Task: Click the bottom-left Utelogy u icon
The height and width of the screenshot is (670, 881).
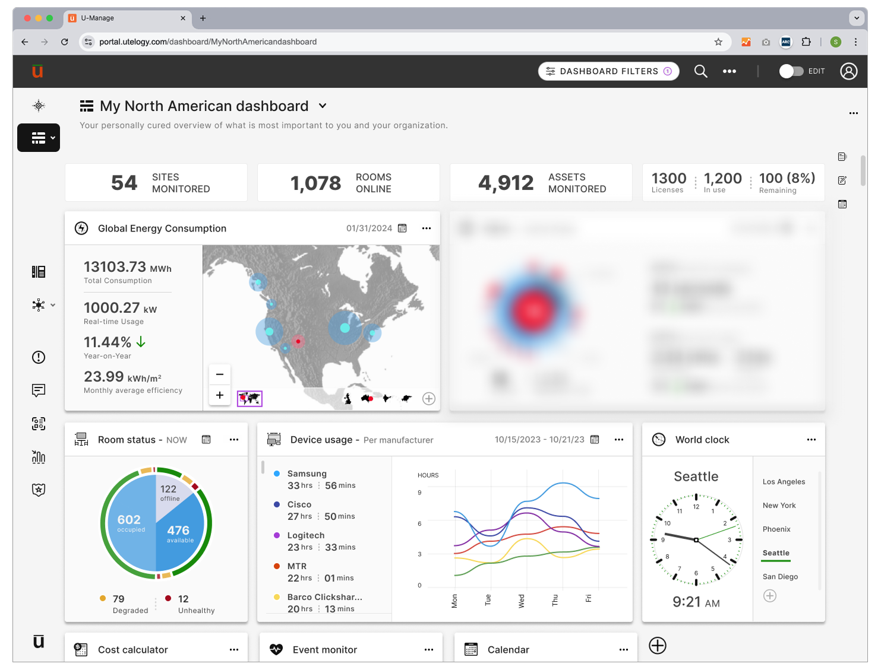Action: (x=39, y=642)
